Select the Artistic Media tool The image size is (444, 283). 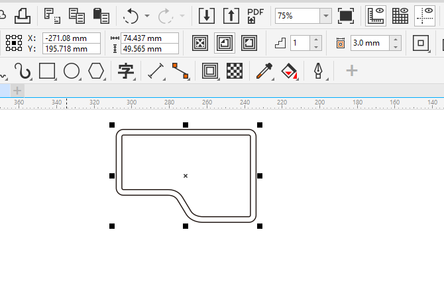(23, 71)
